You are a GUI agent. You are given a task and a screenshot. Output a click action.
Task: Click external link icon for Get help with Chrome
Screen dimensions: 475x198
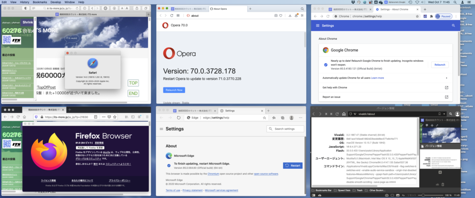pyautogui.click(x=446, y=87)
